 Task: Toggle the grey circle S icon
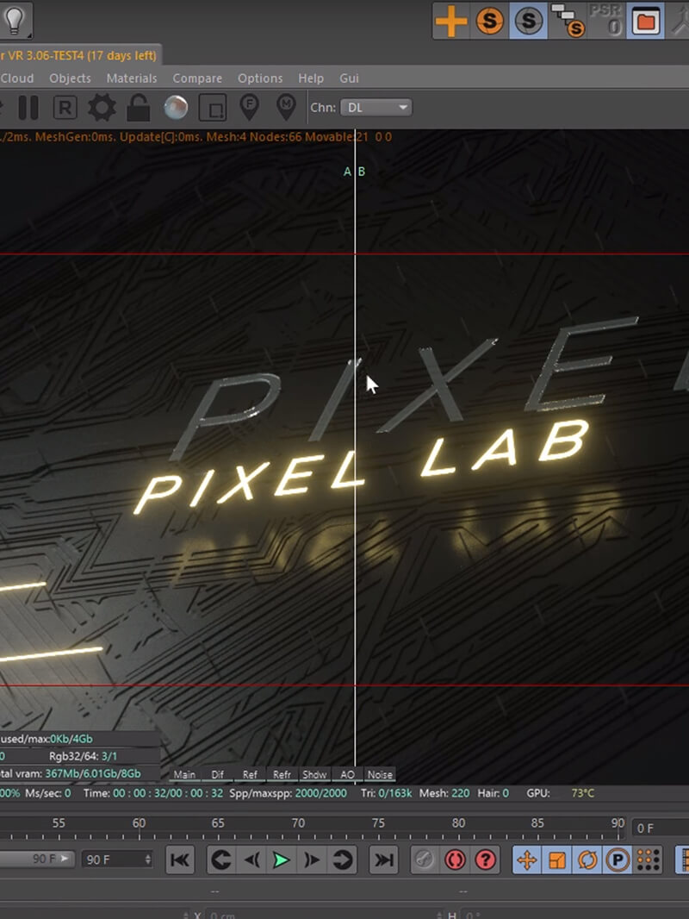coord(529,21)
